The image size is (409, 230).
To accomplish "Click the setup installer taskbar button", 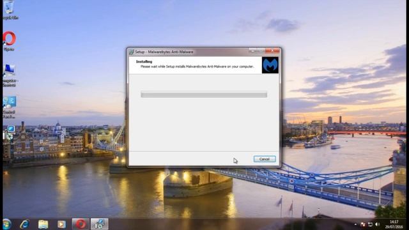I will point(100,224).
